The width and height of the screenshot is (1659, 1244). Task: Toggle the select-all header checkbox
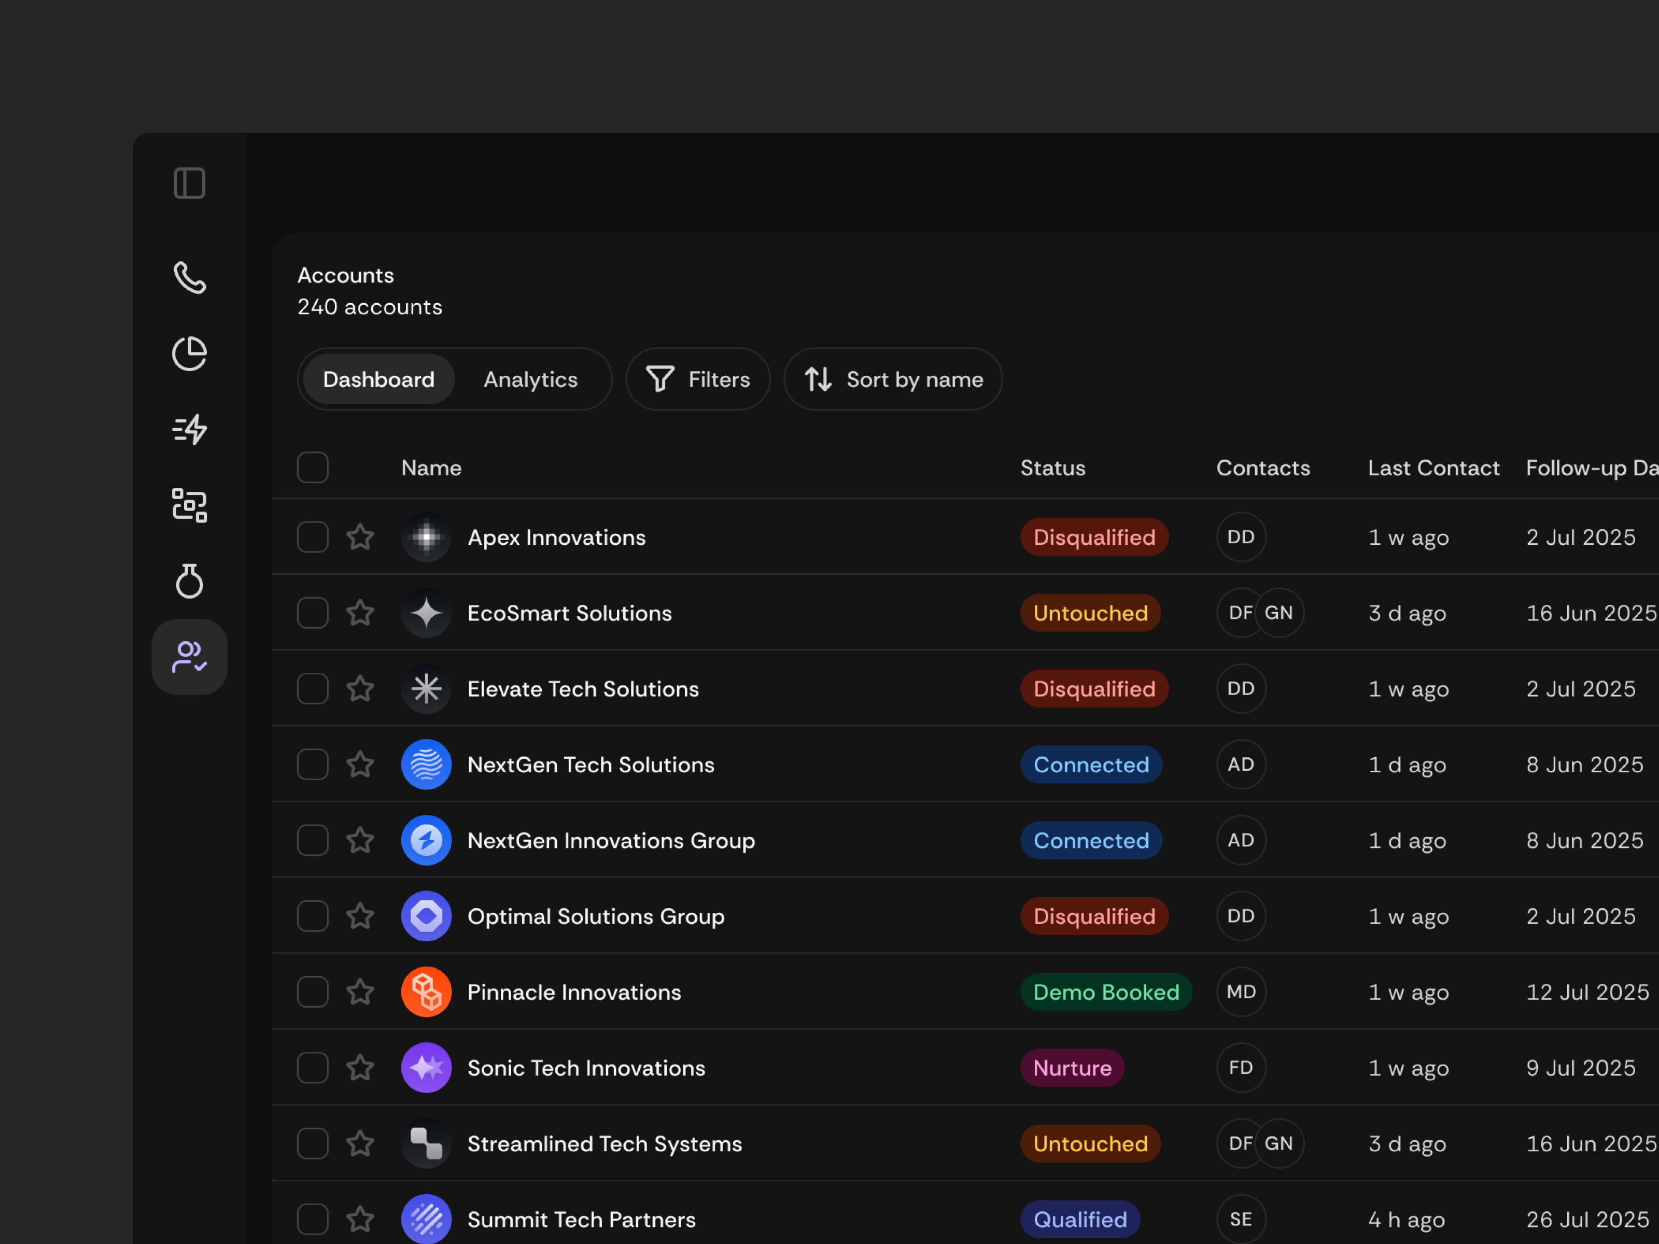tap(313, 467)
